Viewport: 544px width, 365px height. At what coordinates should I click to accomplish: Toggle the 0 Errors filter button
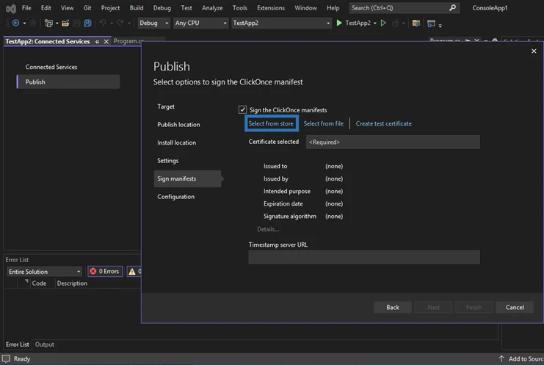click(105, 271)
